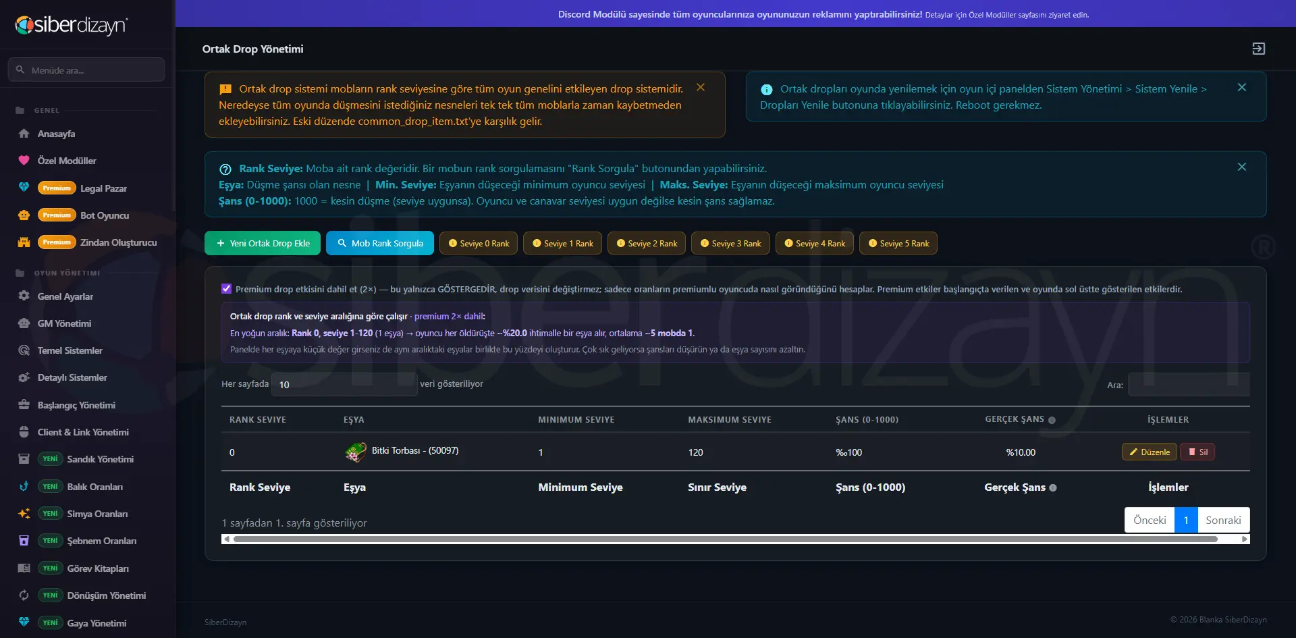Image resolution: width=1296 pixels, height=638 pixels.
Task: Click the Bot Oyuncu icon in the sidebar
Action: click(x=24, y=215)
